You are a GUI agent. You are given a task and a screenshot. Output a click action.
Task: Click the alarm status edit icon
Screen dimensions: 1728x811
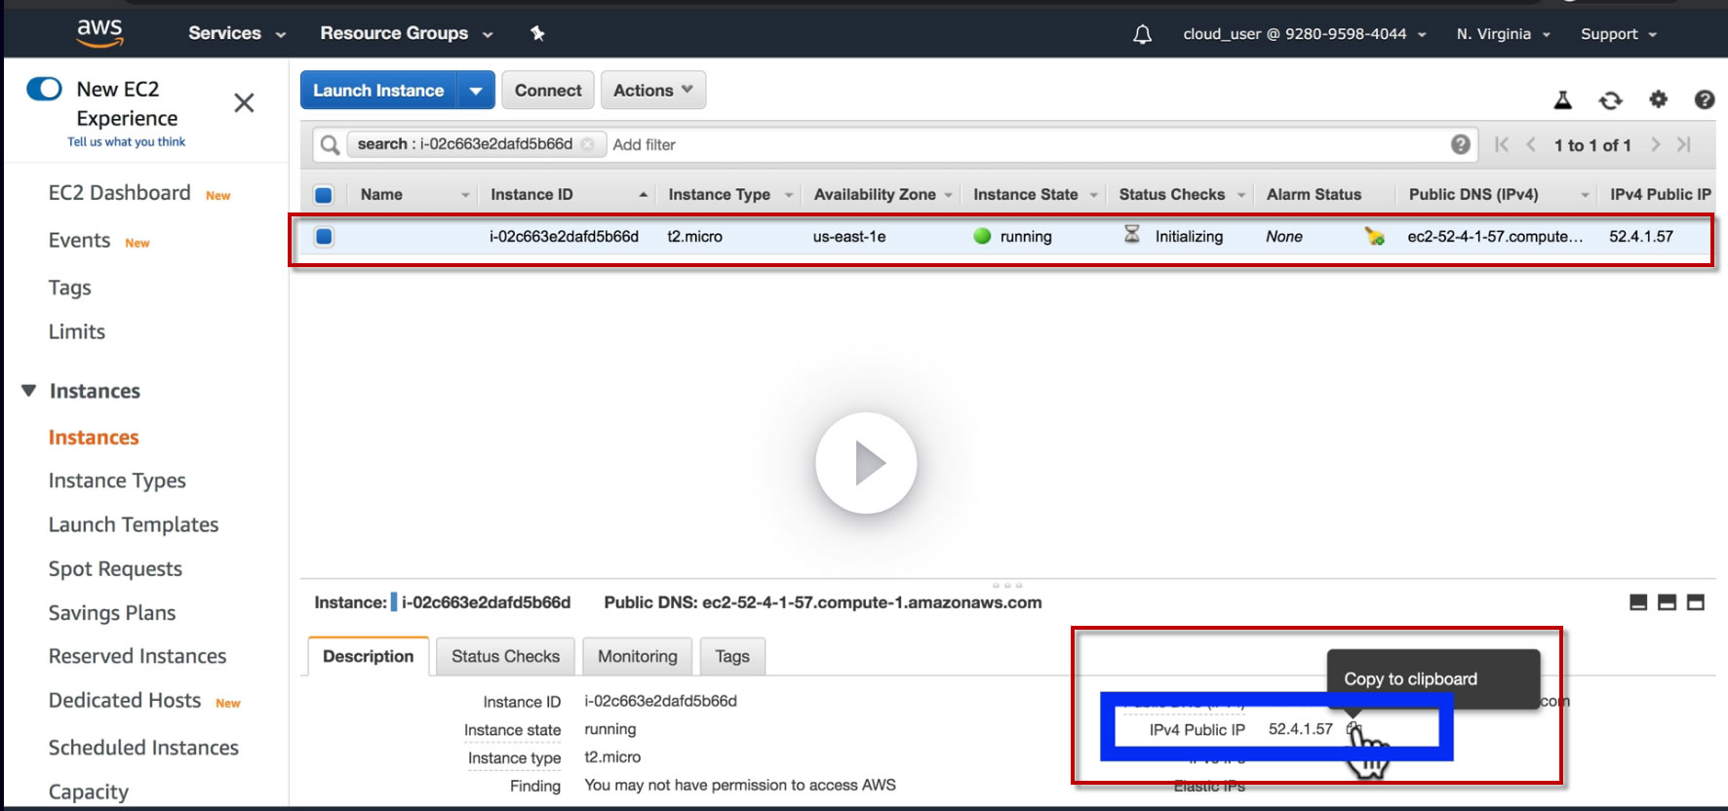tap(1374, 236)
